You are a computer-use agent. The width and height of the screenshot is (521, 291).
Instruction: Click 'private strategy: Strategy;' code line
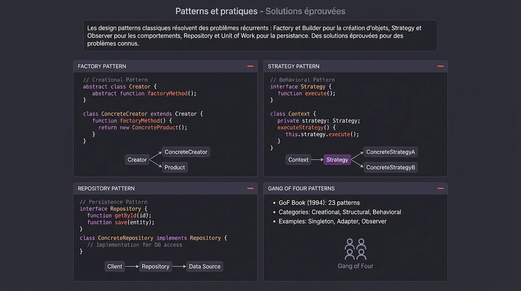319,121
